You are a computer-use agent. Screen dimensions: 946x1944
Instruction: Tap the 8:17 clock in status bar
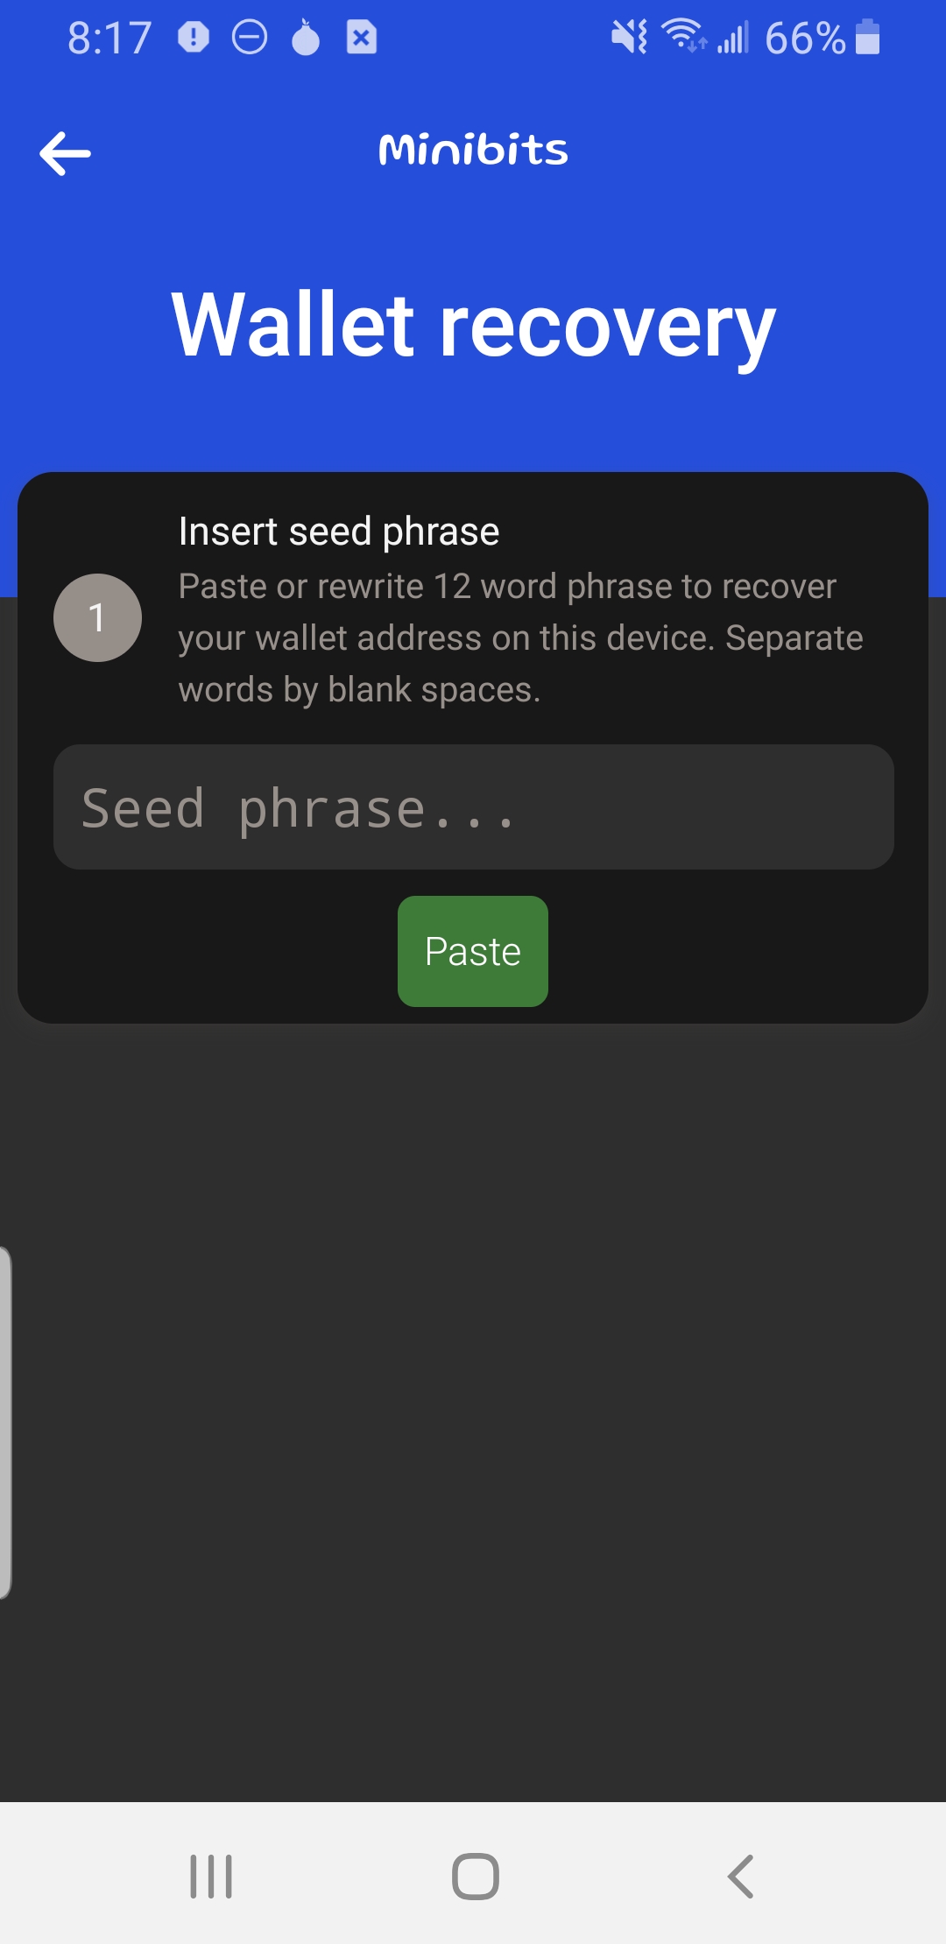click(109, 39)
